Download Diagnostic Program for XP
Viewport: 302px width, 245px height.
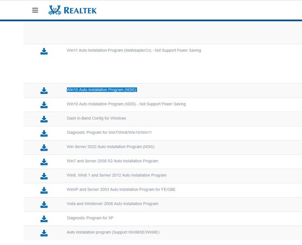(44, 219)
